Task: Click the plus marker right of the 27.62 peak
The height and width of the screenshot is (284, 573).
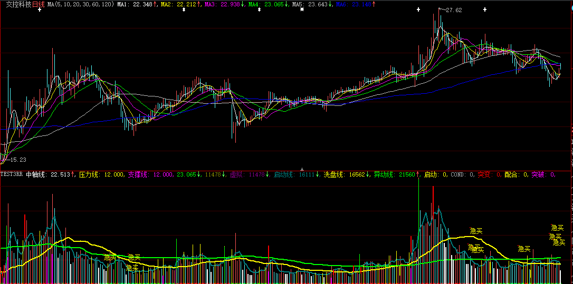Action: (x=485, y=10)
